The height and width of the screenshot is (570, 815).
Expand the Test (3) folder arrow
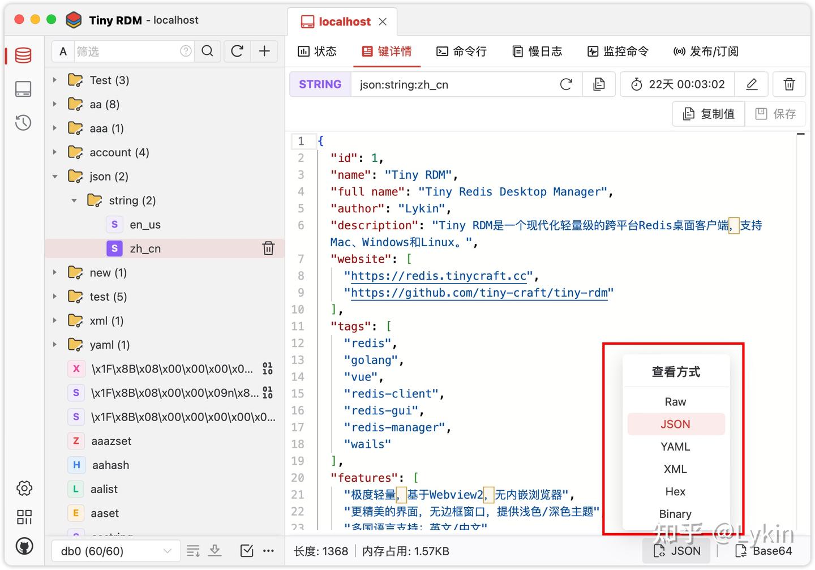[x=55, y=80]
